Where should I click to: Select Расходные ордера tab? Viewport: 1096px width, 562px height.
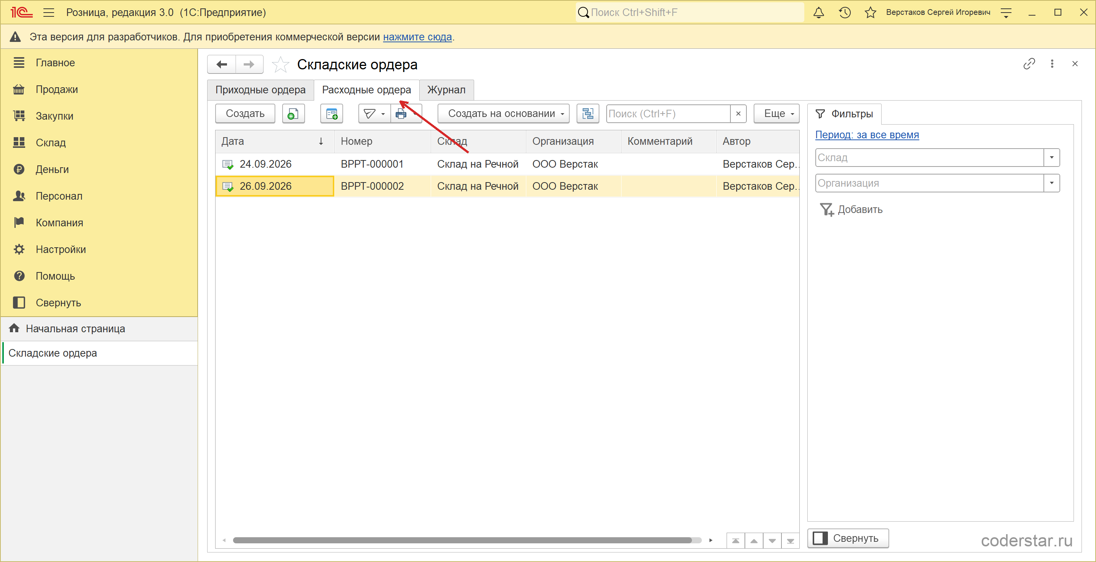click(366, 90)
